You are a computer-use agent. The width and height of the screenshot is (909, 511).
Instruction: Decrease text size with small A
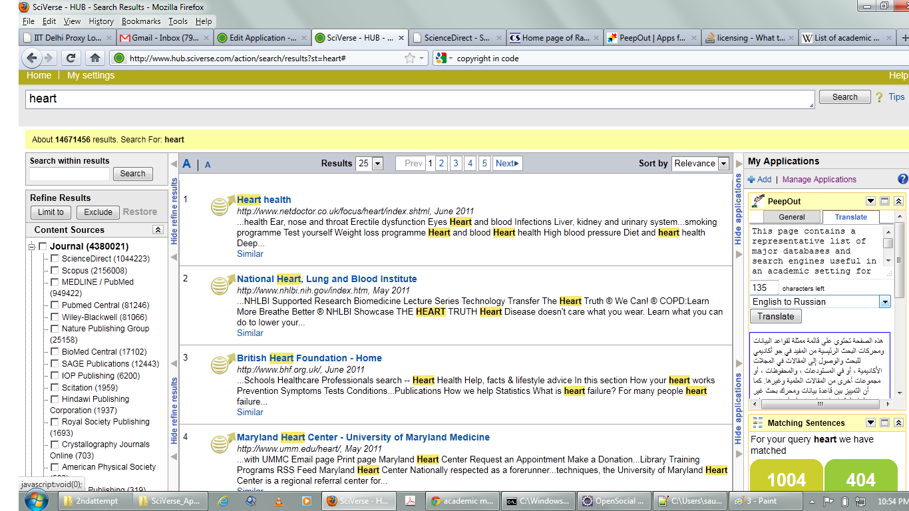[x=208, y=165]
